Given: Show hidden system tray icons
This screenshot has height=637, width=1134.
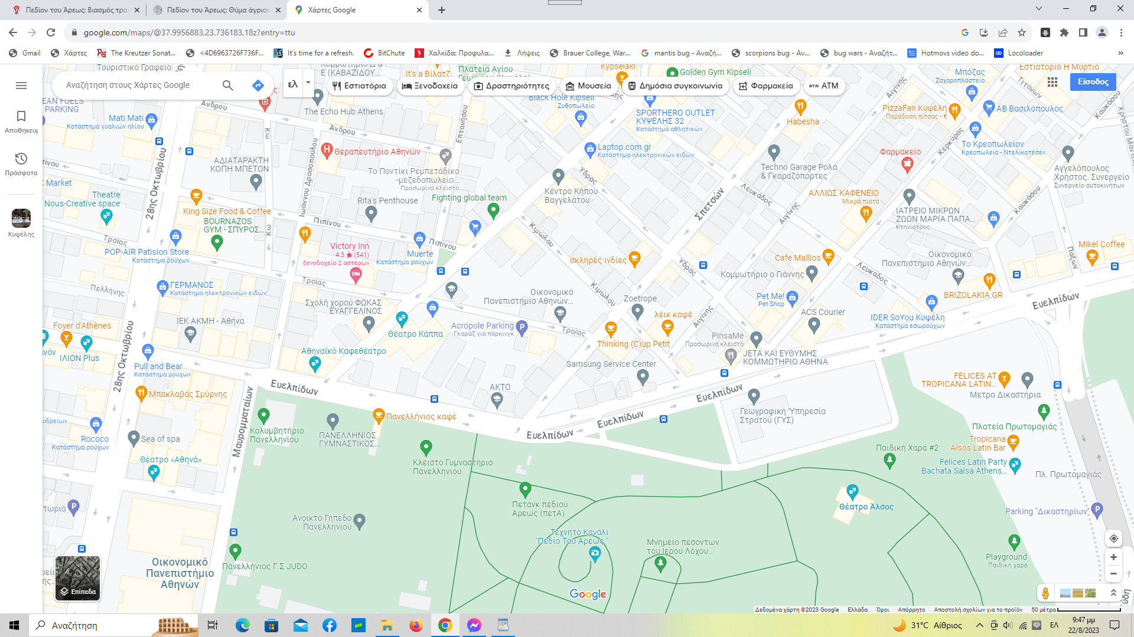Looking at the screenshot, I should [980, 625].
